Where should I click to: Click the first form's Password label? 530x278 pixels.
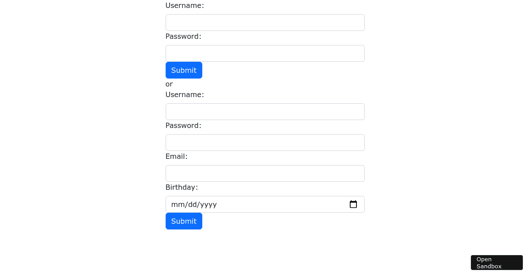183,36
